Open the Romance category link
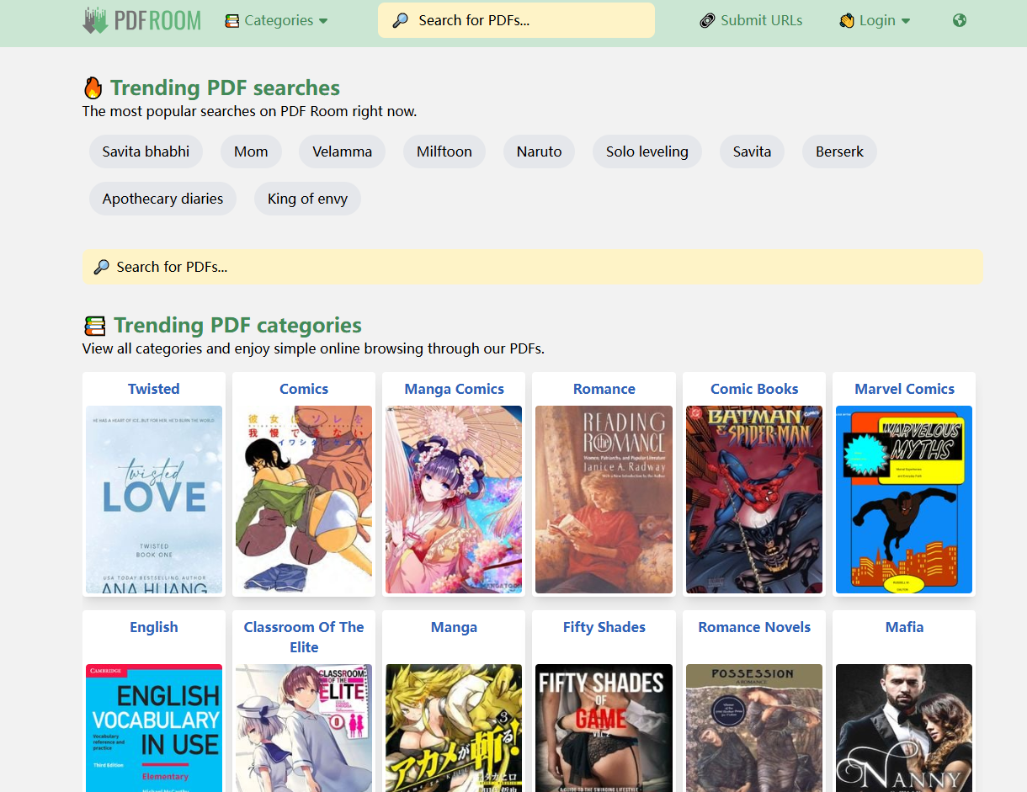Screen dimensions: 1027x792 point(604,389)
